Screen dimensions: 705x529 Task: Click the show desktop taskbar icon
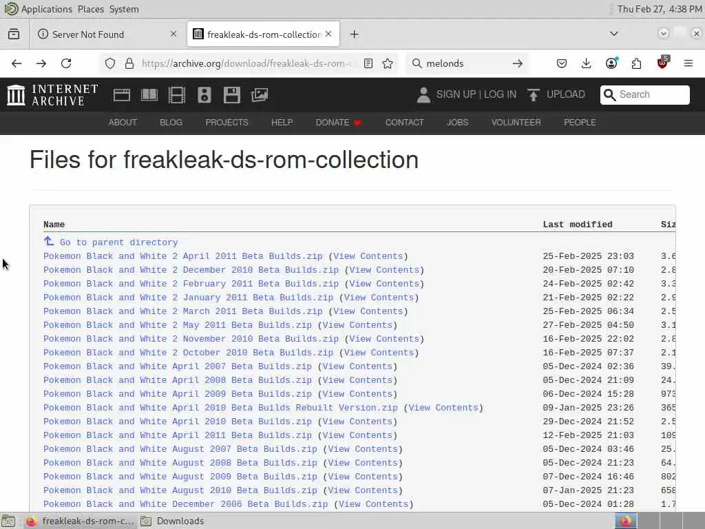click(x=8, y=521)
